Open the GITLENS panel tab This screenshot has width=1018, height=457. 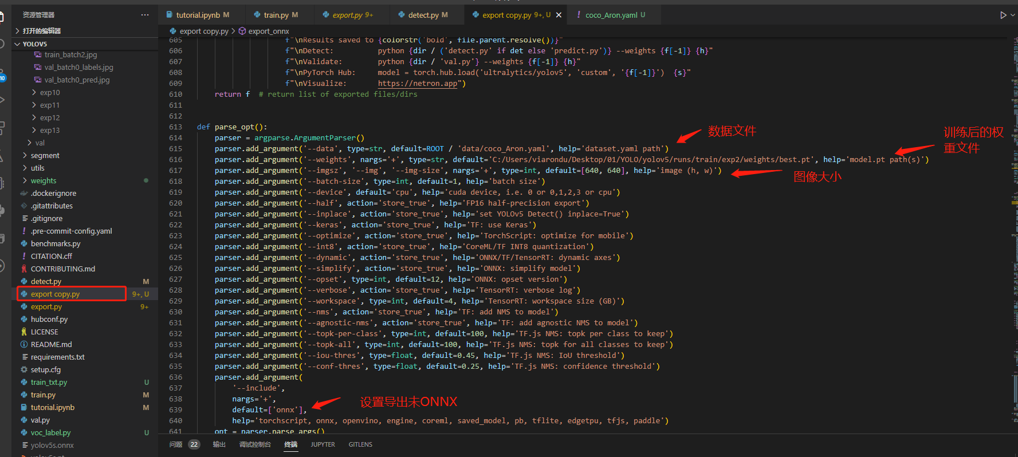point(360,444)
